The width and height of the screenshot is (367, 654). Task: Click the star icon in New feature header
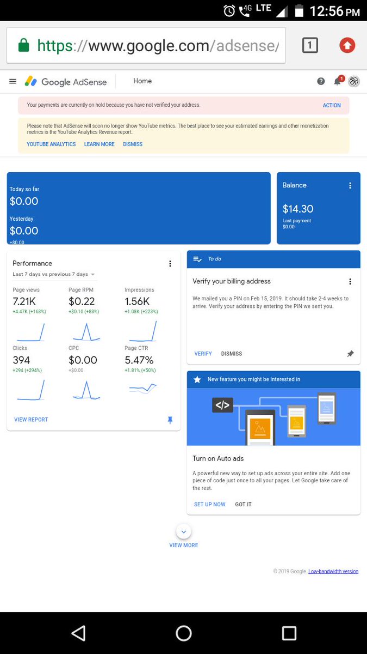(x=197, y=379)
